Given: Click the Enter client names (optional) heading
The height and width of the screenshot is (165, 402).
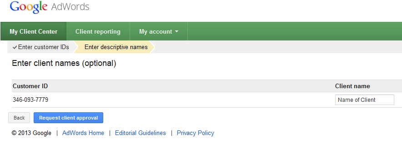Looking at the screenshot, I should [x=64, y=63].
